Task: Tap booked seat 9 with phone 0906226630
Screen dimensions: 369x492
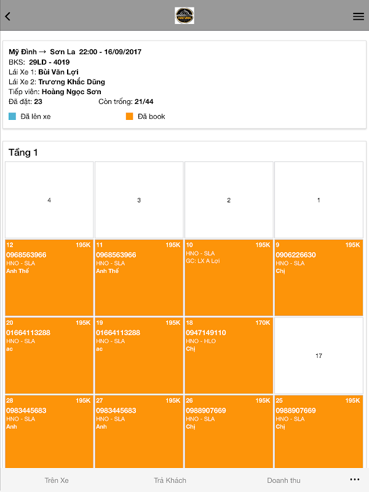Action: click(x=319, y=277)
